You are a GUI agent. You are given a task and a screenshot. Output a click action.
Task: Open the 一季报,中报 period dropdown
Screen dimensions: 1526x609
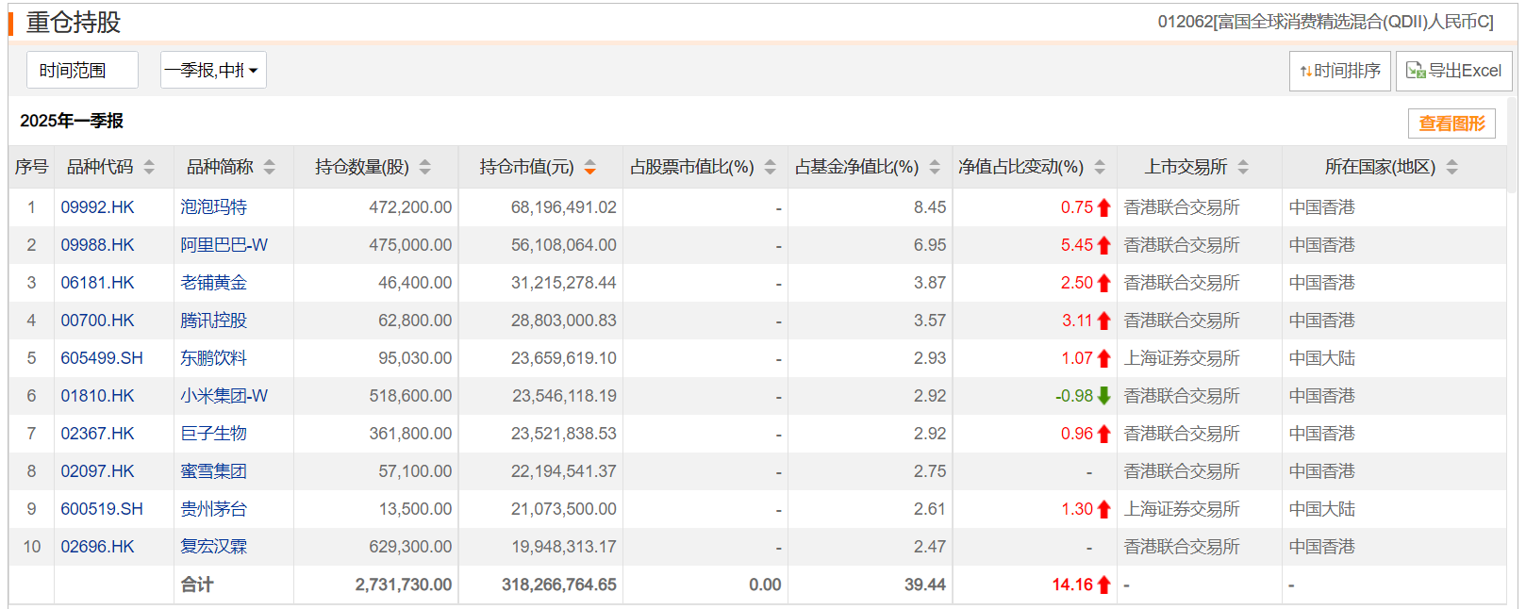(x=213, y=70)
